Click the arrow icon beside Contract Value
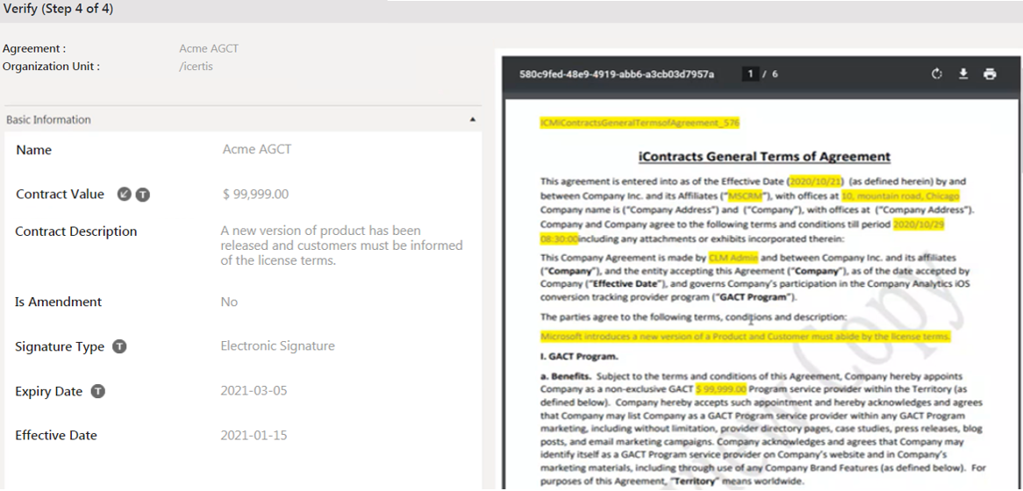1023x491 pixels. pos(125,195)
